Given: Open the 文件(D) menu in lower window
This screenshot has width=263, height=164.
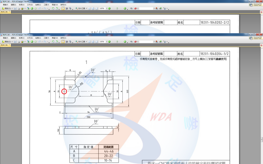Looking at the screenshot, I should click(30, 38).
